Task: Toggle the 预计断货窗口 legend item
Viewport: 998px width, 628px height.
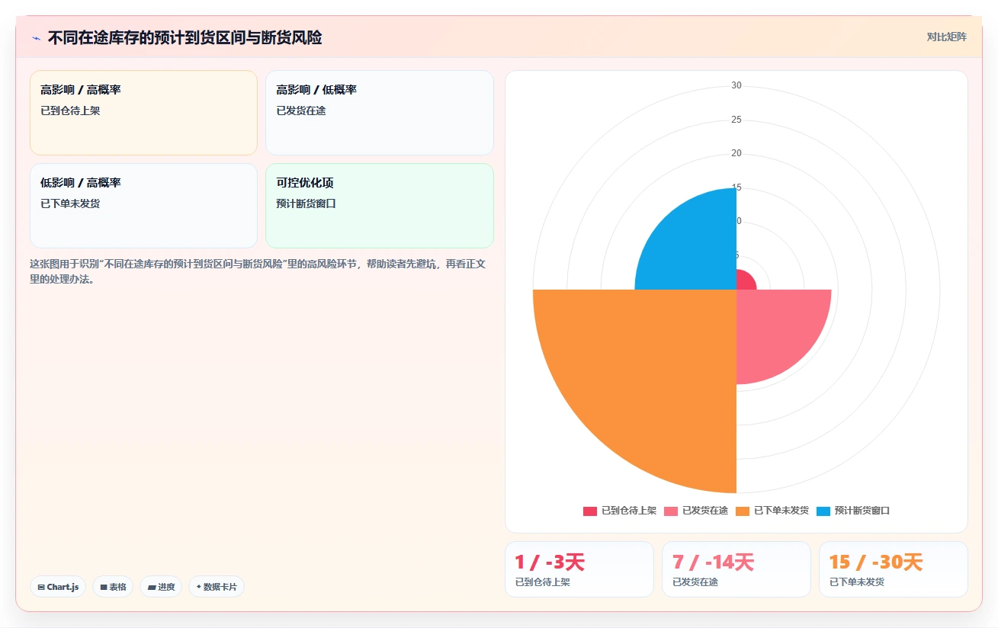Action: [853, 511]
